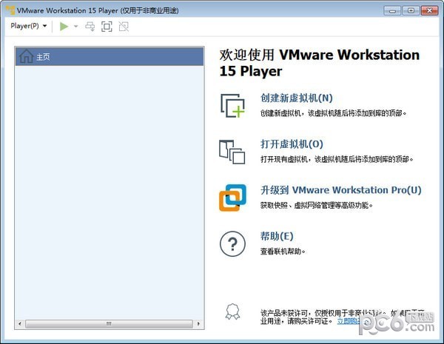Click the VMware app icon in title bar
This screenshot has height=344, width=444.
(x=10, y=10)
